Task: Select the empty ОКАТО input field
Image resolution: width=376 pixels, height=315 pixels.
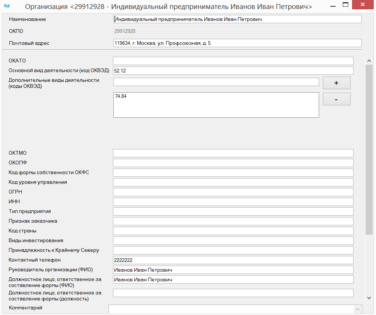Action: click(x=233, y=61)
